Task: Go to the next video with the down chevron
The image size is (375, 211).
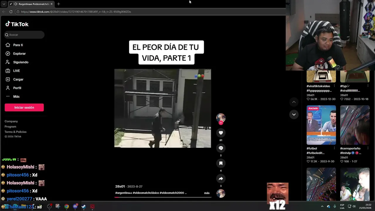Action: (x=294, y=115)
